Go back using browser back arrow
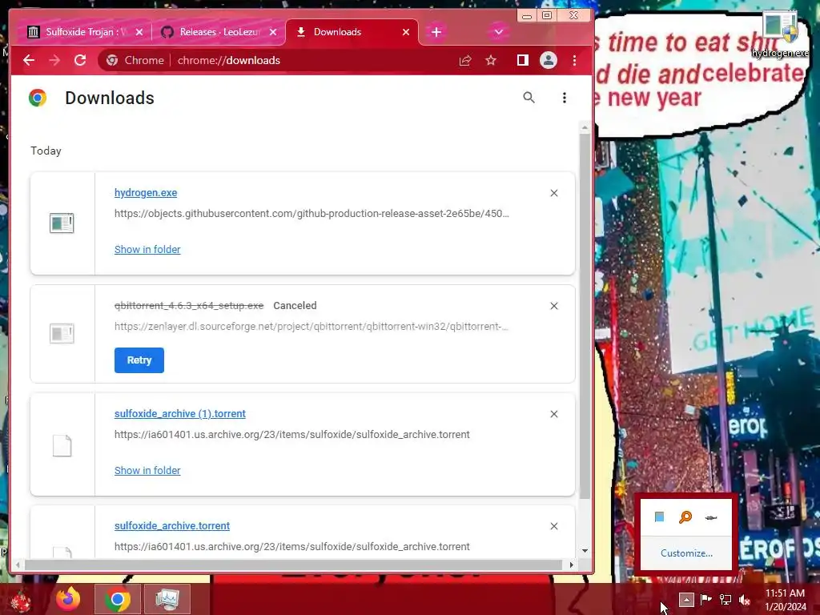The height and width of the screenshot is (615, 820). pos(29,60)
